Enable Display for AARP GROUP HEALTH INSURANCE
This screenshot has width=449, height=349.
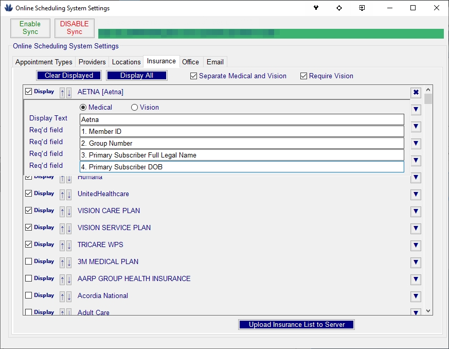pyautogui.click(x=29, y=278)
